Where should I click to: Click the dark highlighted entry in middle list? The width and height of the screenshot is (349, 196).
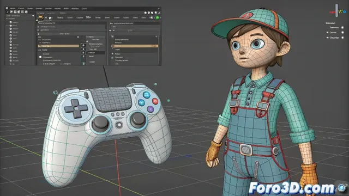click(x=95, y=53)
